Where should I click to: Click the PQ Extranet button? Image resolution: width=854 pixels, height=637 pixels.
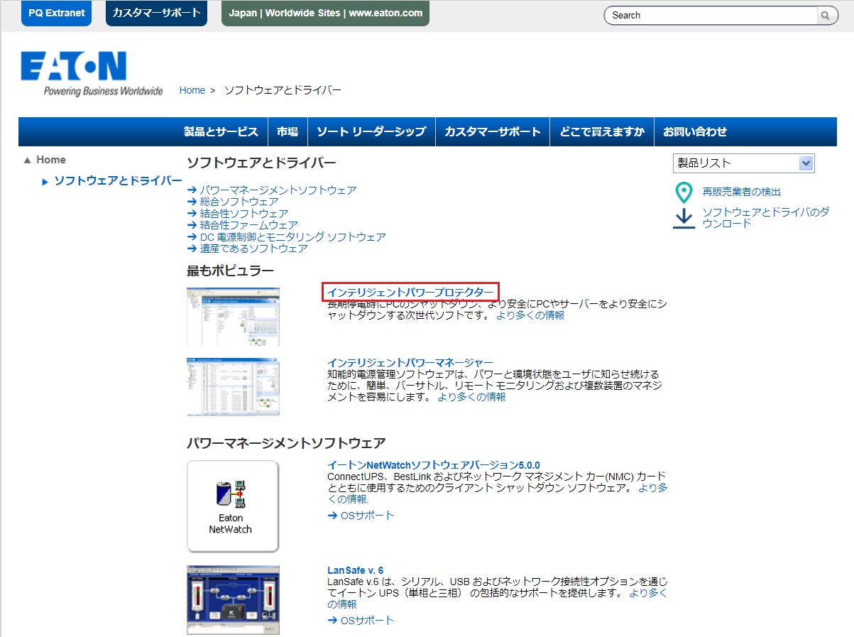point(56,13)
